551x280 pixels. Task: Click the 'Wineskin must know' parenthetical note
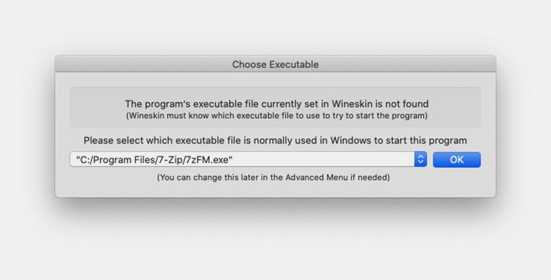(x=276, y=116)
